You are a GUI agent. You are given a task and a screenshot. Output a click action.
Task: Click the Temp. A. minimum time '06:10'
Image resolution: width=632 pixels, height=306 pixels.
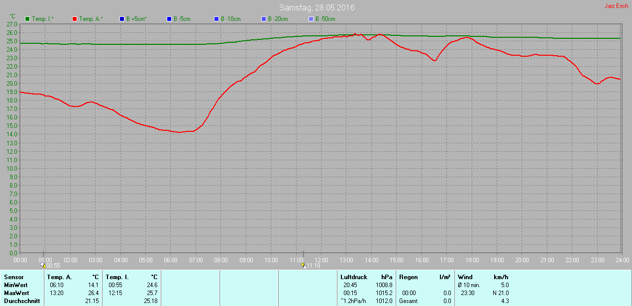click(x=56, y=285)
